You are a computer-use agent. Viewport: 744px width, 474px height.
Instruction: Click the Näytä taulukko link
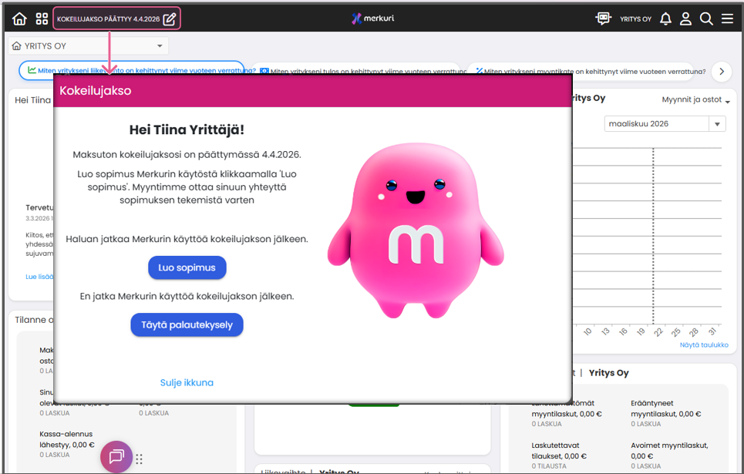[703, 345]
